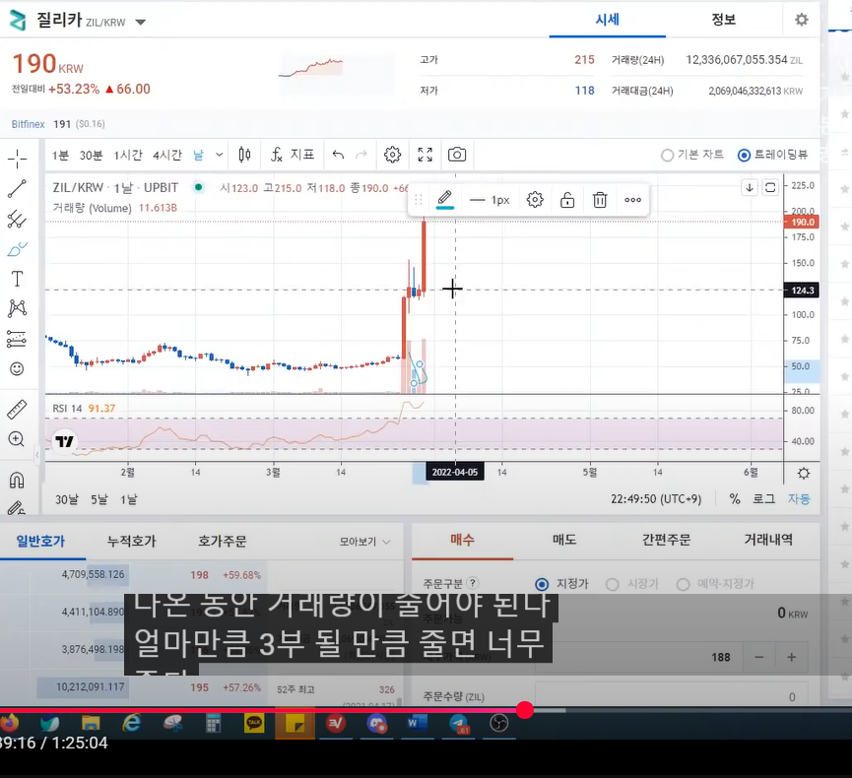Image resolution: width=852 pixels, height=778 pixels.
Task: Open the 호가주문 tab
Action: 223,541
